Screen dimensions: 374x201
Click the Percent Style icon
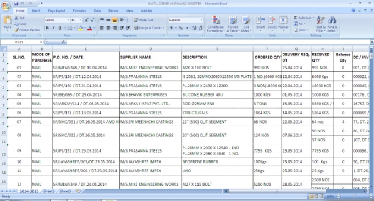181,28
